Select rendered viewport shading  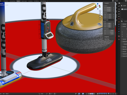(94, 94)
